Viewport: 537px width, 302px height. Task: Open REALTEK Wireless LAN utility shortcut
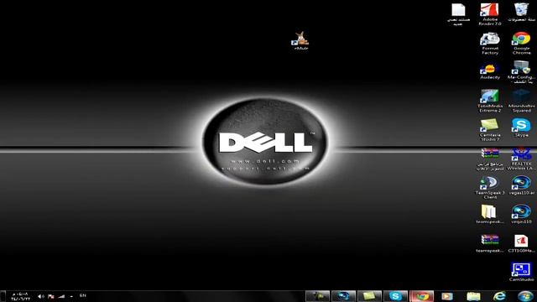(521, 159)
